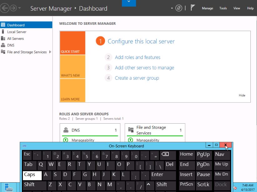The width and height of the screenshot is (257, 192).
Task: Select the QUICK START orange tile
Action: pyautogui.click(x=73, y=43)
